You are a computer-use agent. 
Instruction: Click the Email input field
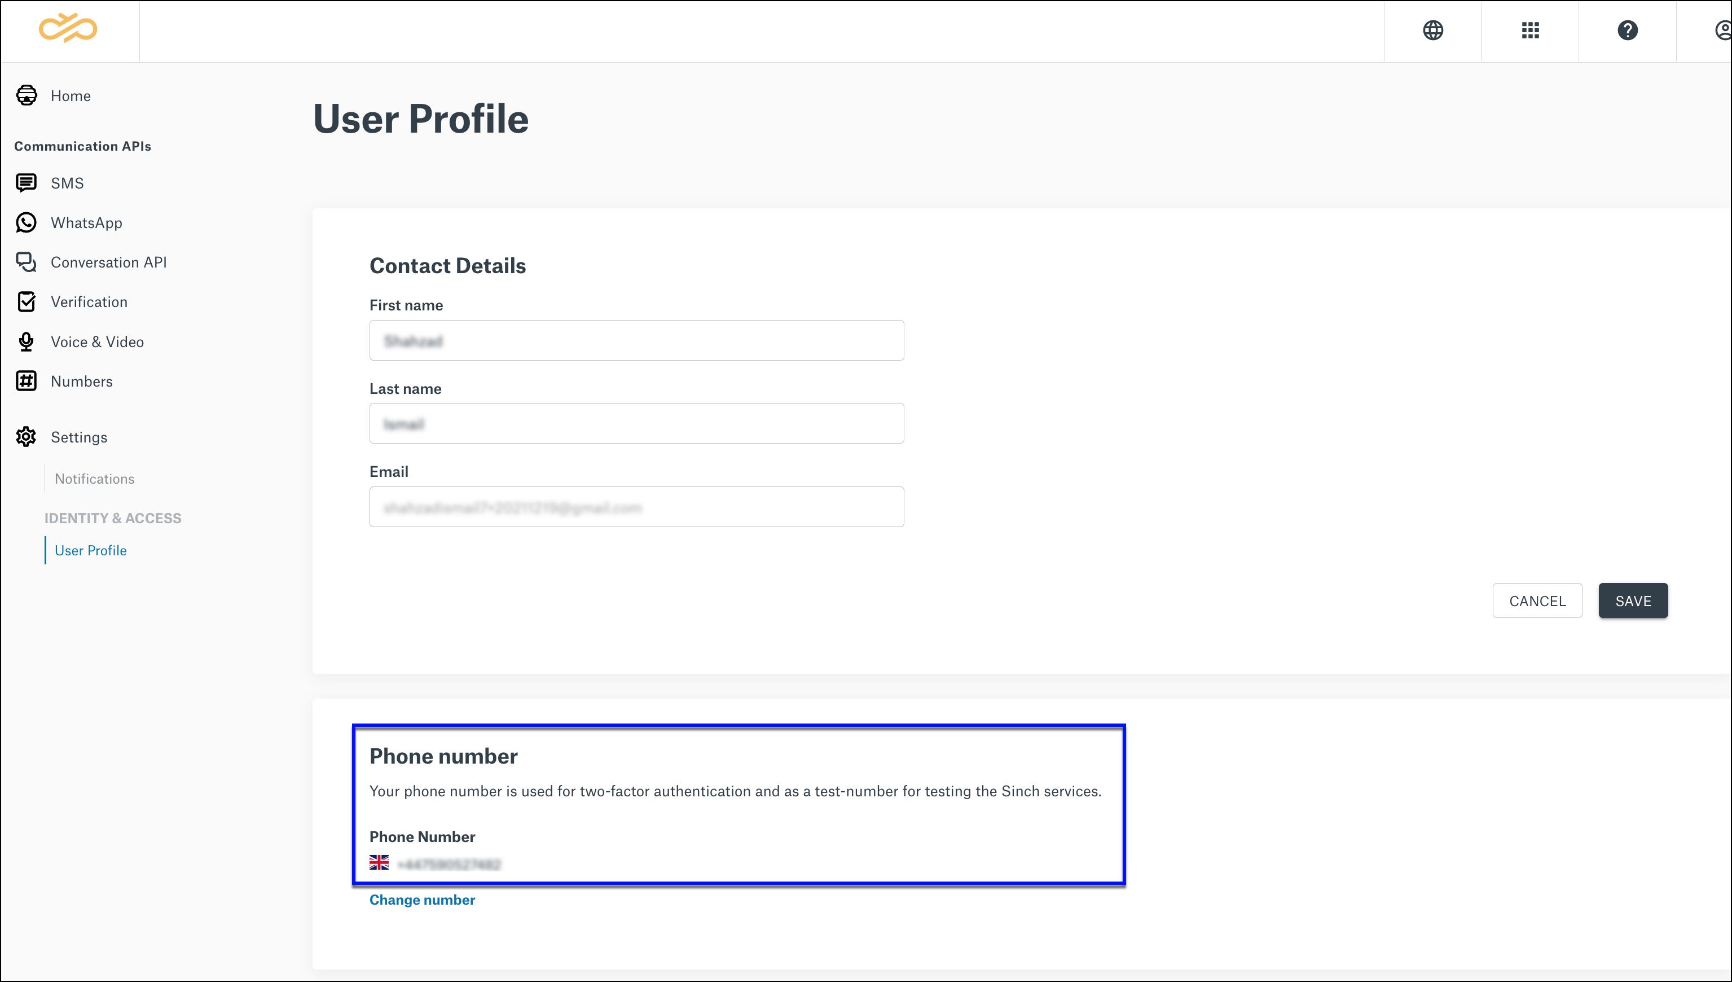tap(636, 506)
